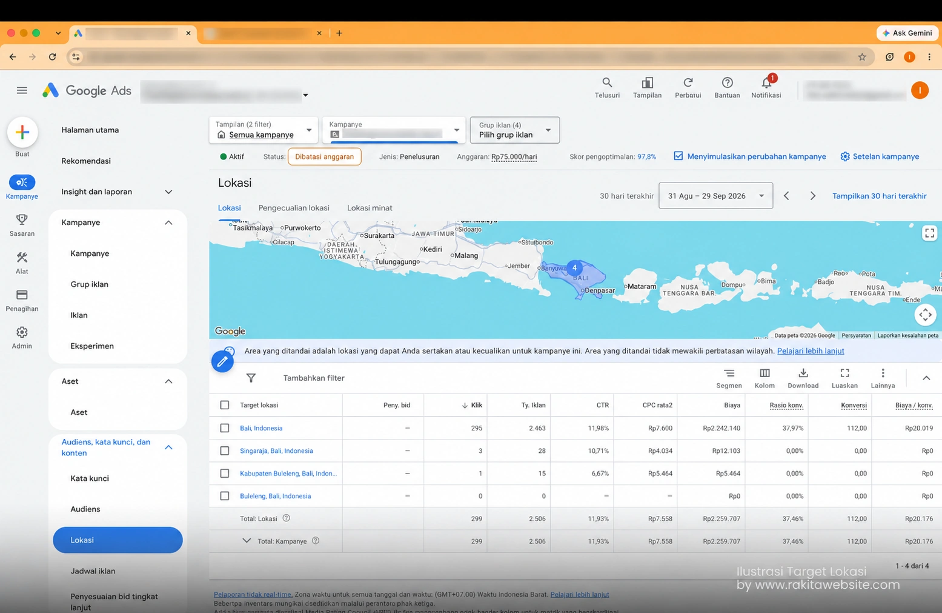Open the date range 31 Agu – 29 Sep dropdown
The height and width of the screenshot is (613, 942).
[715, 196]
